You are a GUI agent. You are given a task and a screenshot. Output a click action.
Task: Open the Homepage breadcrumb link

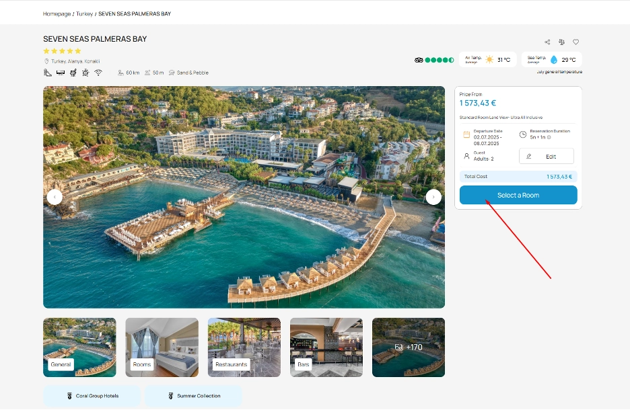[x=56, y=12]
